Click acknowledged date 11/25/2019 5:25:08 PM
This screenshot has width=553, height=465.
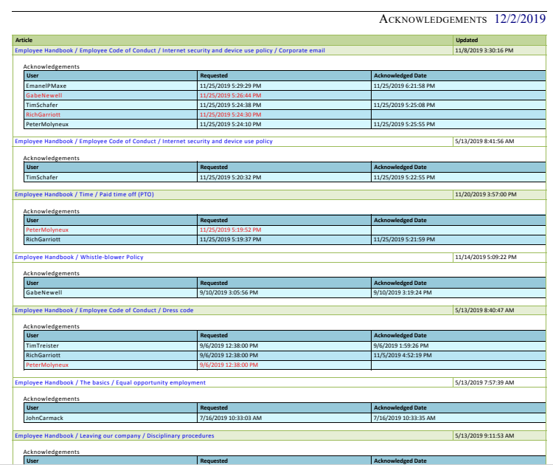[404, 105]
